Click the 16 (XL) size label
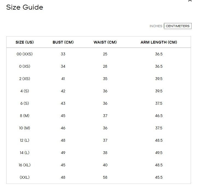This screenshot has height=188, width=197. coord(25,165)
